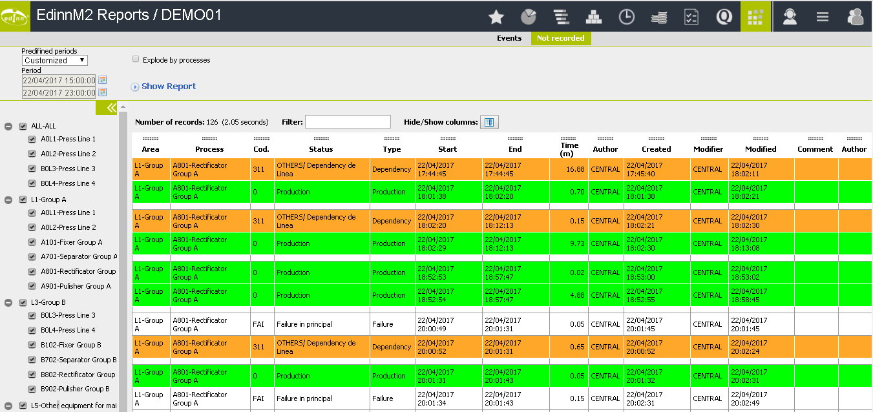This screenshot has width=873, height=412.
Task: Grab the drag handle above Created column
Action: (x=656, y=139)
